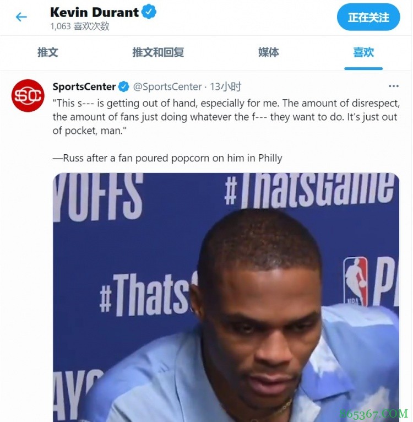The height and width of the screenshot is (422, 413).
Task: Toggle the 正在关注 following button
Action: tap(368, 17)
